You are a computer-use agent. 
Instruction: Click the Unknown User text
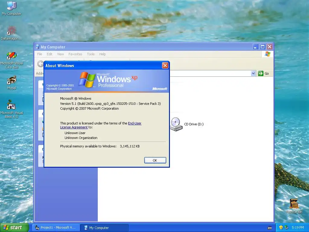pos(75,133)
